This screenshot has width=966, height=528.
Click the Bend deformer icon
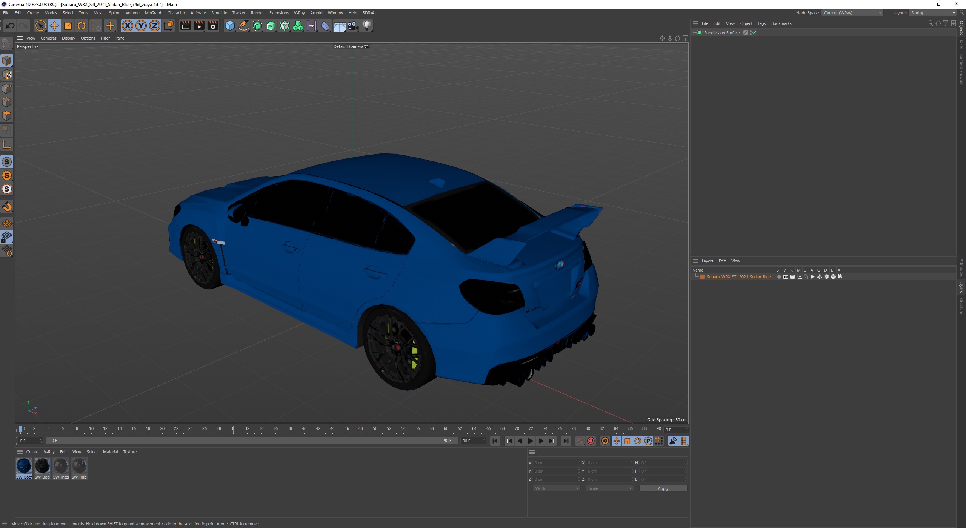(325, 26)
